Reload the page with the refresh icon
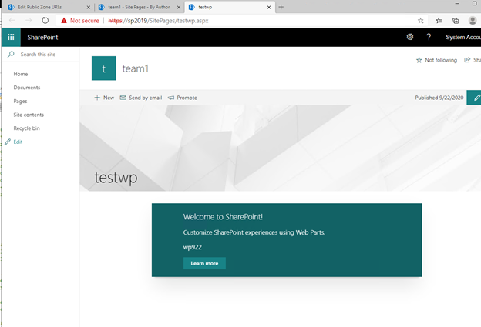 pyautogui.click(x=45, y=21)
